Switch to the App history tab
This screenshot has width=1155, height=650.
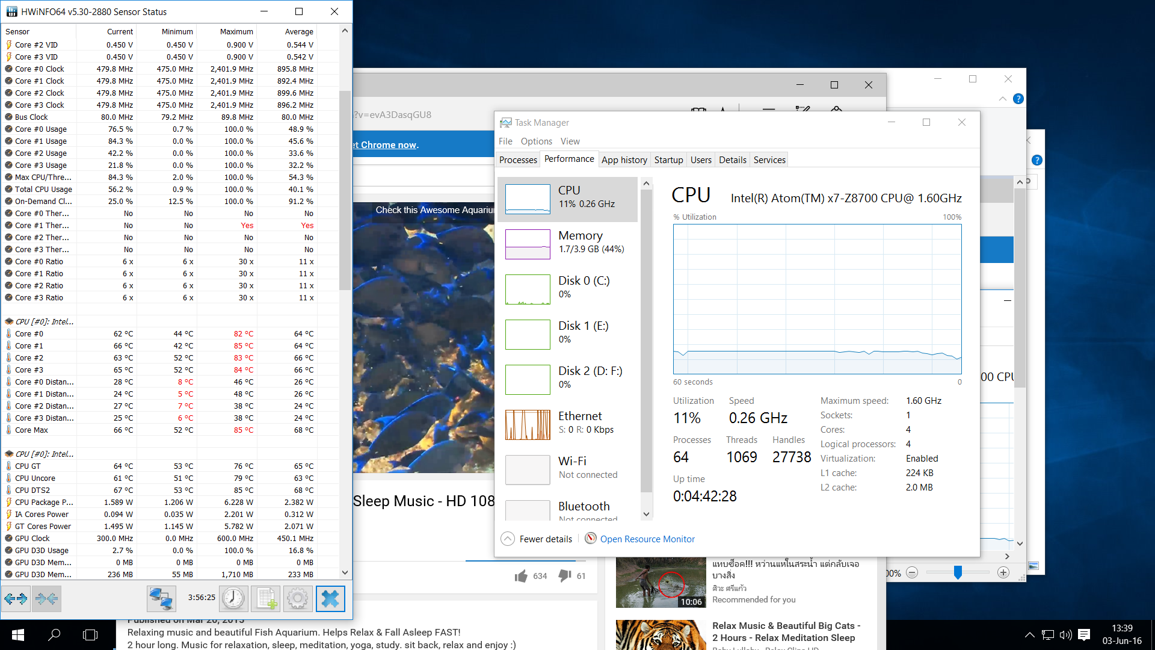point(624,160)
